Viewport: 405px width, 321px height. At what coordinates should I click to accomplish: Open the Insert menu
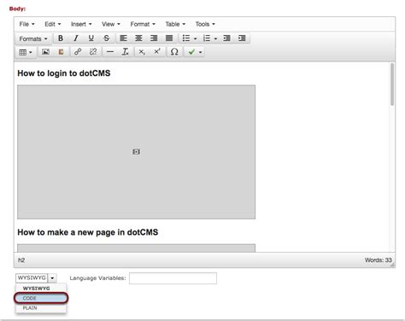click(x=81, y=24)
